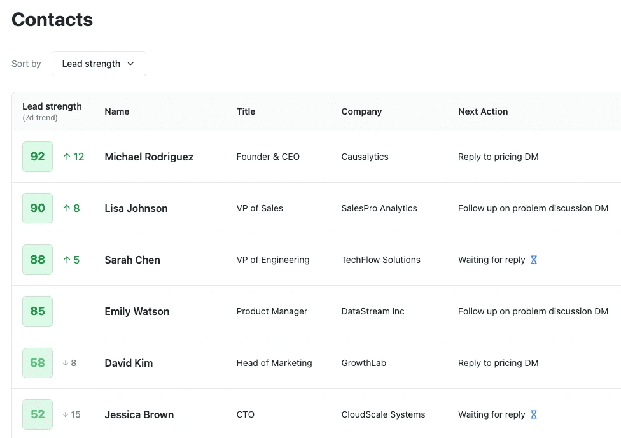
Task: Click the 85 lead strength badge
Action: [38, 311]
